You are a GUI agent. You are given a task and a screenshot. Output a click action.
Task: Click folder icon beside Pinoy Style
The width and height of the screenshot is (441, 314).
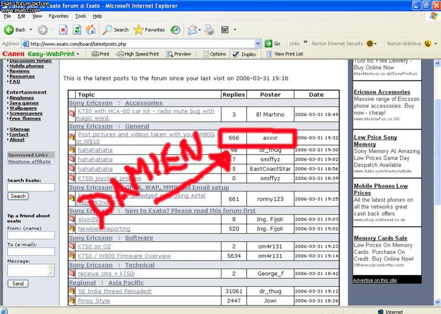(x=72, y=301)
